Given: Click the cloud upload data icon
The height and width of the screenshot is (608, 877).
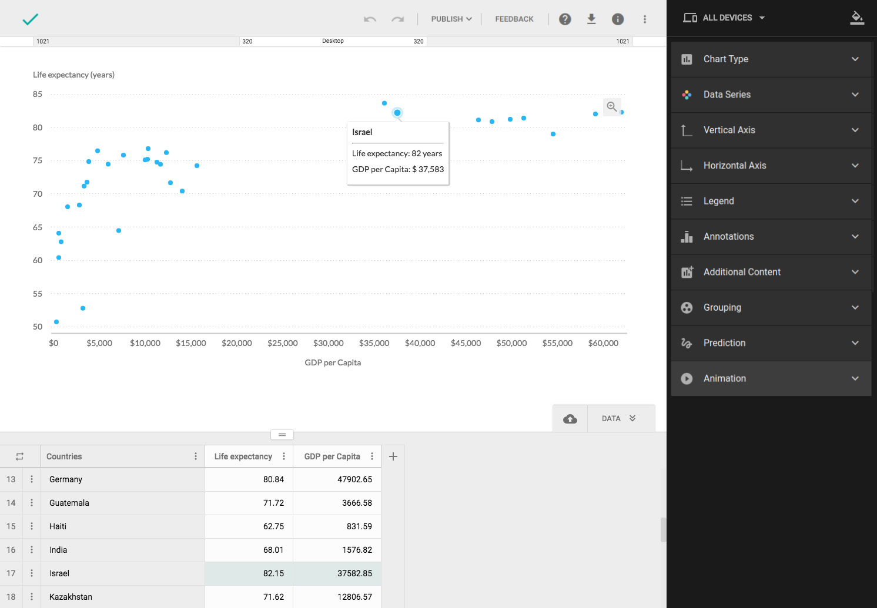Looking at the screenshot, I should click(570, 419).
